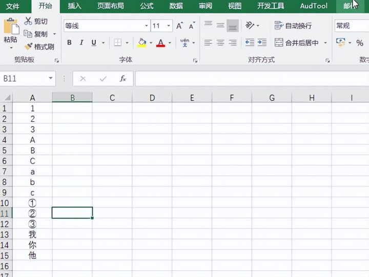This screenshot has width=369, height=277.
Task: Open clipboard pane dialog launcher
Action: pos(57,60)
